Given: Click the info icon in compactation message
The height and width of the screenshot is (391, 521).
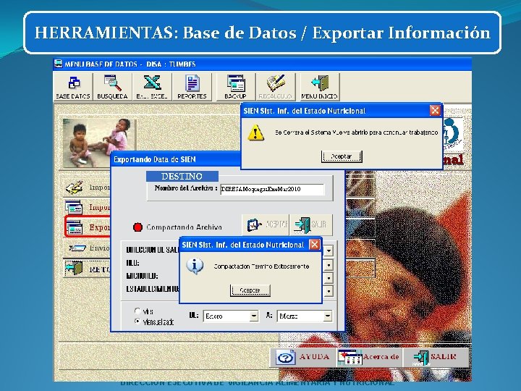Looking at the screenshot, I should coord(195,266).
